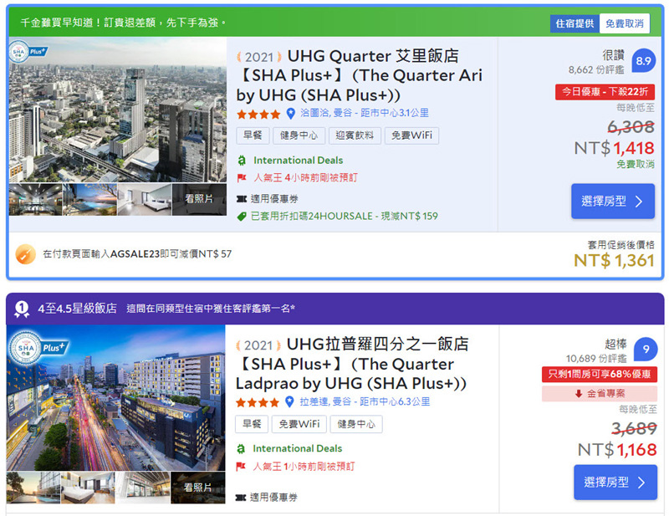
Task: Click map pin icon next to 洛圖洛, 曼谷
Action: tap(290, 114)
